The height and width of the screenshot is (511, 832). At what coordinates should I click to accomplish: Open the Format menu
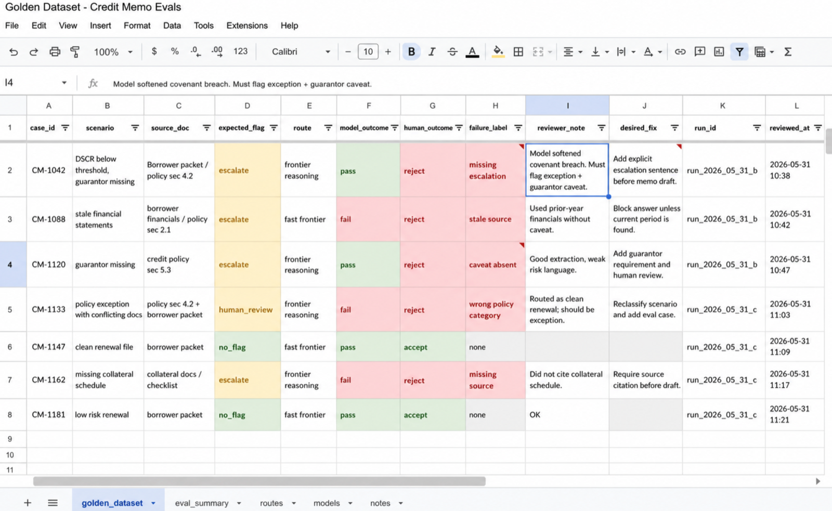pyautogui.click(x=137, y=25)
